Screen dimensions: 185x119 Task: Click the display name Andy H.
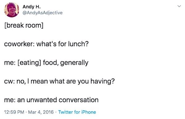31,7
